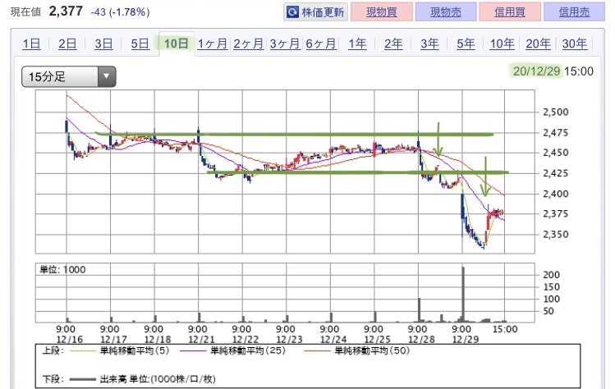
Task: Click the 現物買 button
Action: pos(382,12)
